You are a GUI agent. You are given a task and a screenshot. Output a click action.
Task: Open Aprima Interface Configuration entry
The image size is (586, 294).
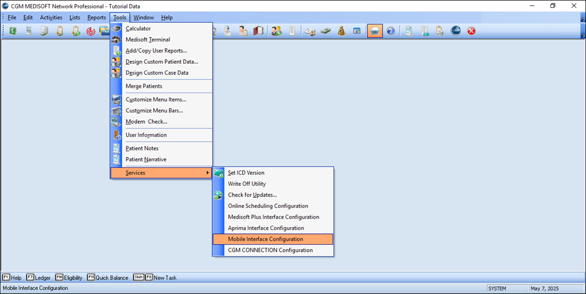[x=273, y=228]
